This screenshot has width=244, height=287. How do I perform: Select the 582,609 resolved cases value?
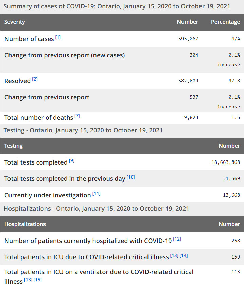click(188, 81)
